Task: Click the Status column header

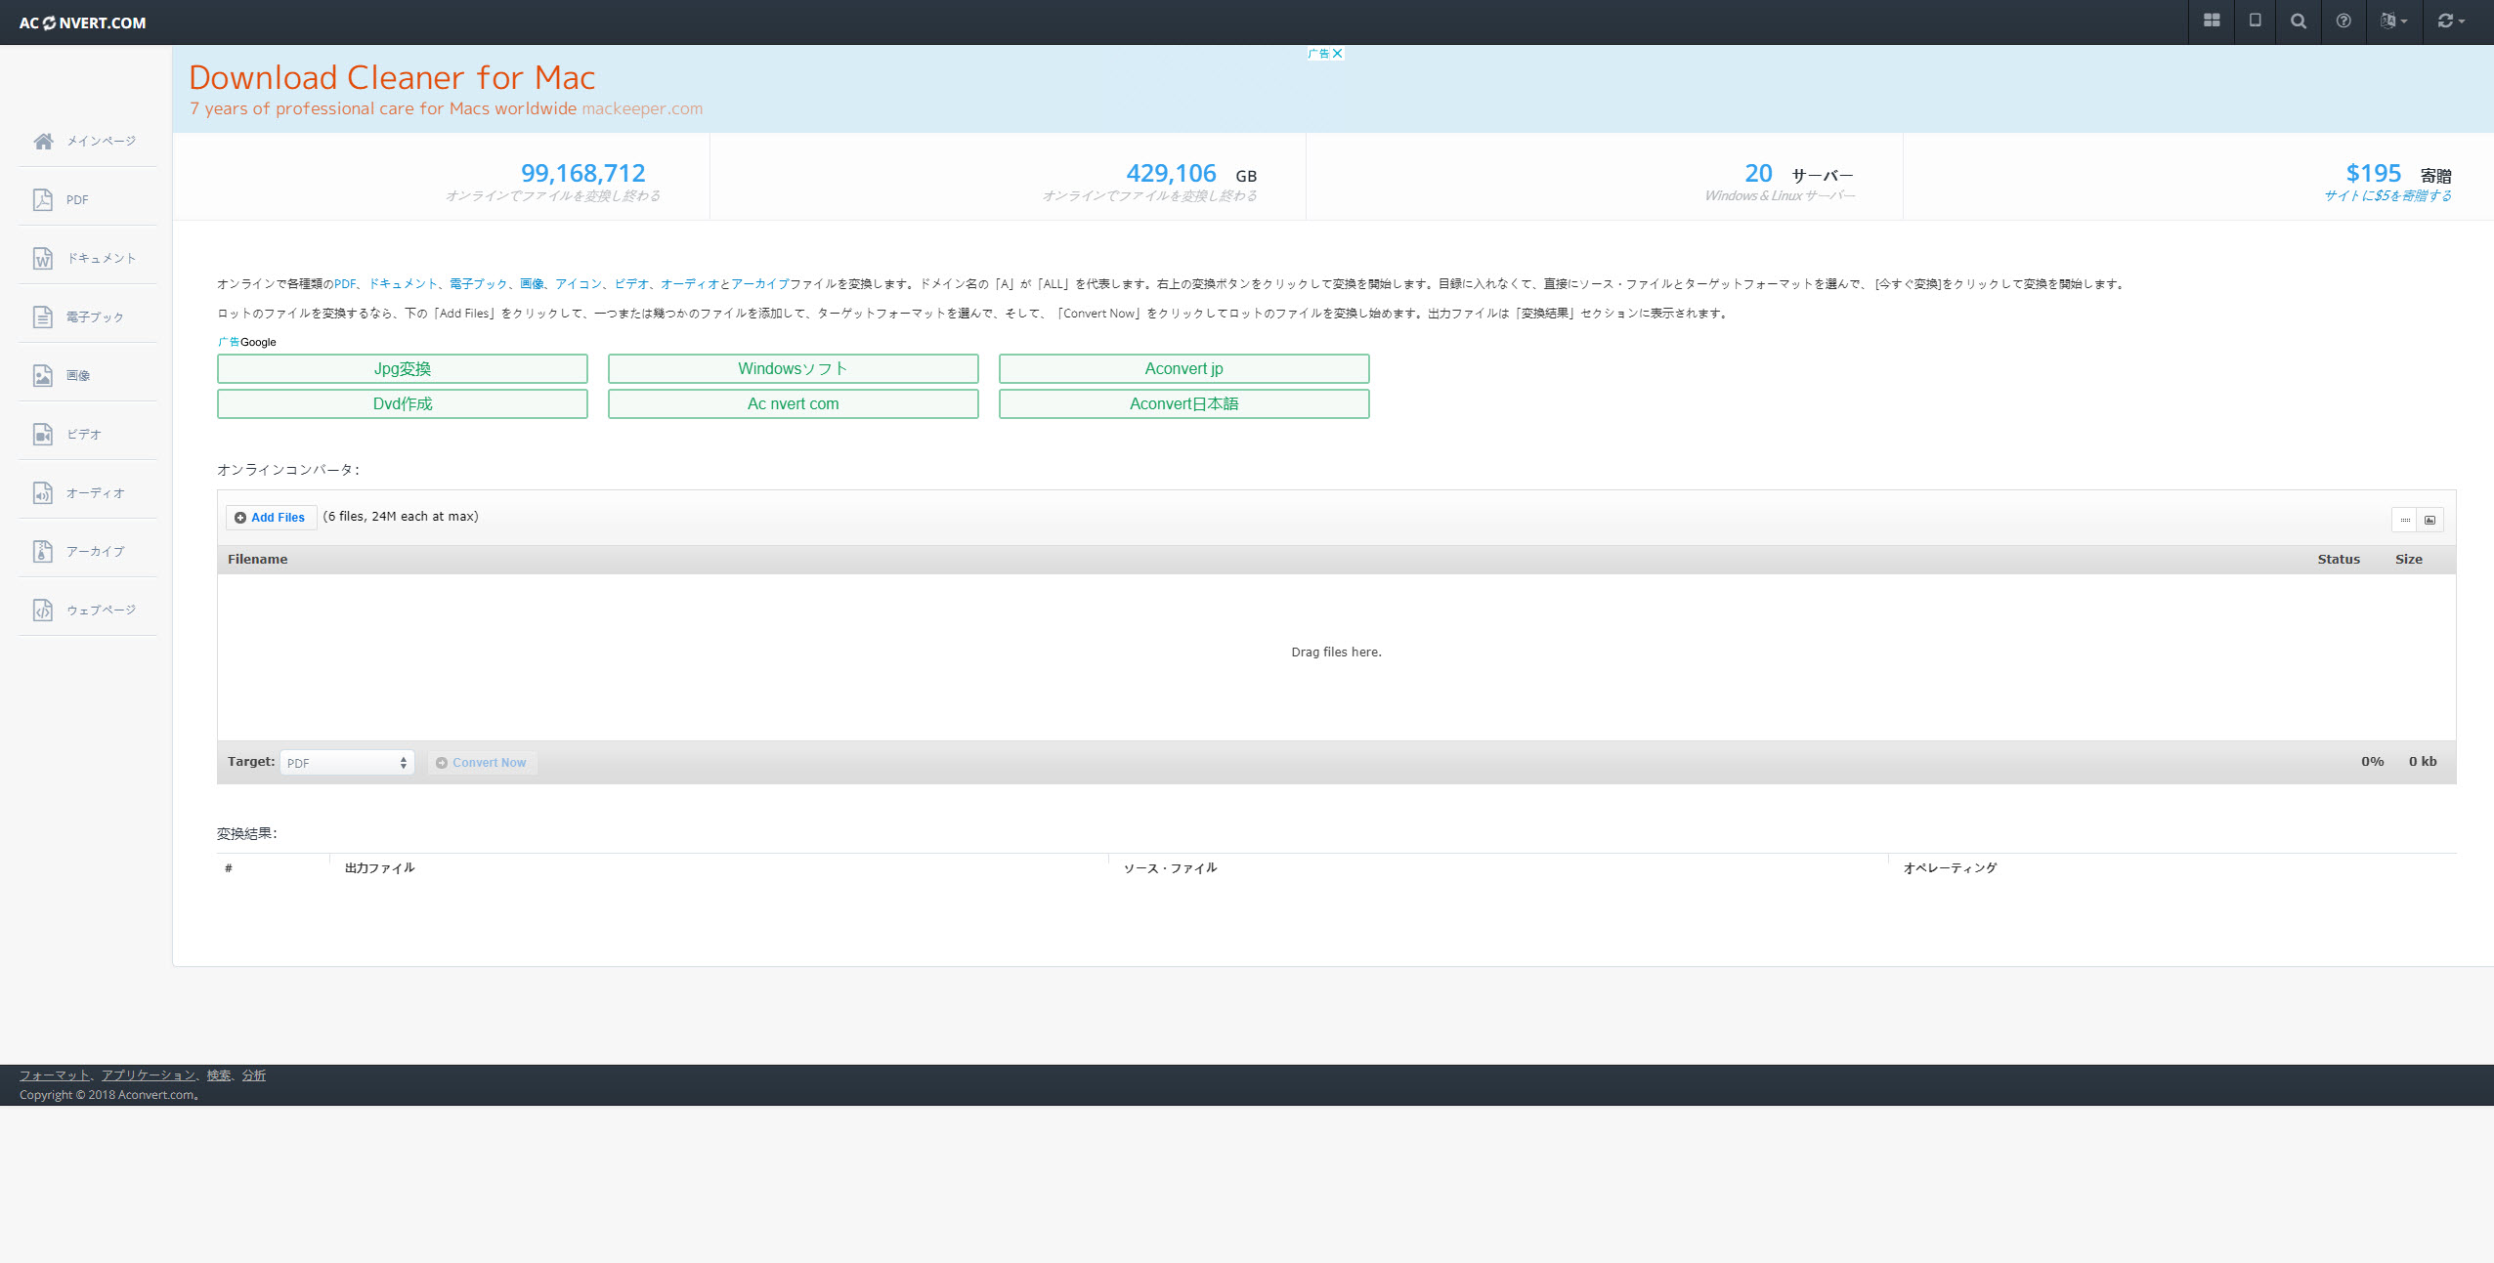Action: click(x=2339, y=560)
